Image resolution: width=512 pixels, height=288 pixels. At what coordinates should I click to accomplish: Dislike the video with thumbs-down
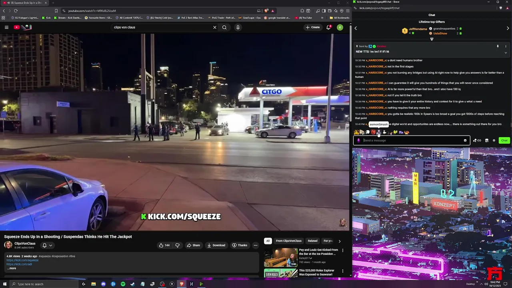click(177, 245)
